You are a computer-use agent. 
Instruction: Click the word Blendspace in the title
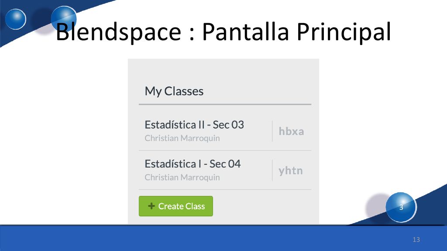(118, 31)
